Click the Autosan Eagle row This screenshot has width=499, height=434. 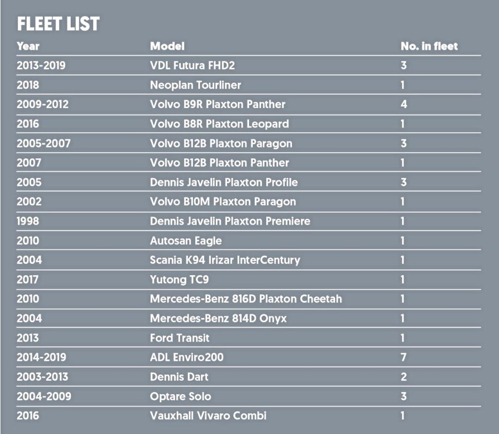pos(249,241)
